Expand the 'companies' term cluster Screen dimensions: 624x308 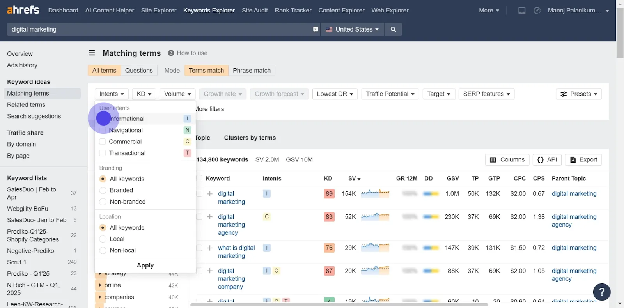click(x=100, y=297)
